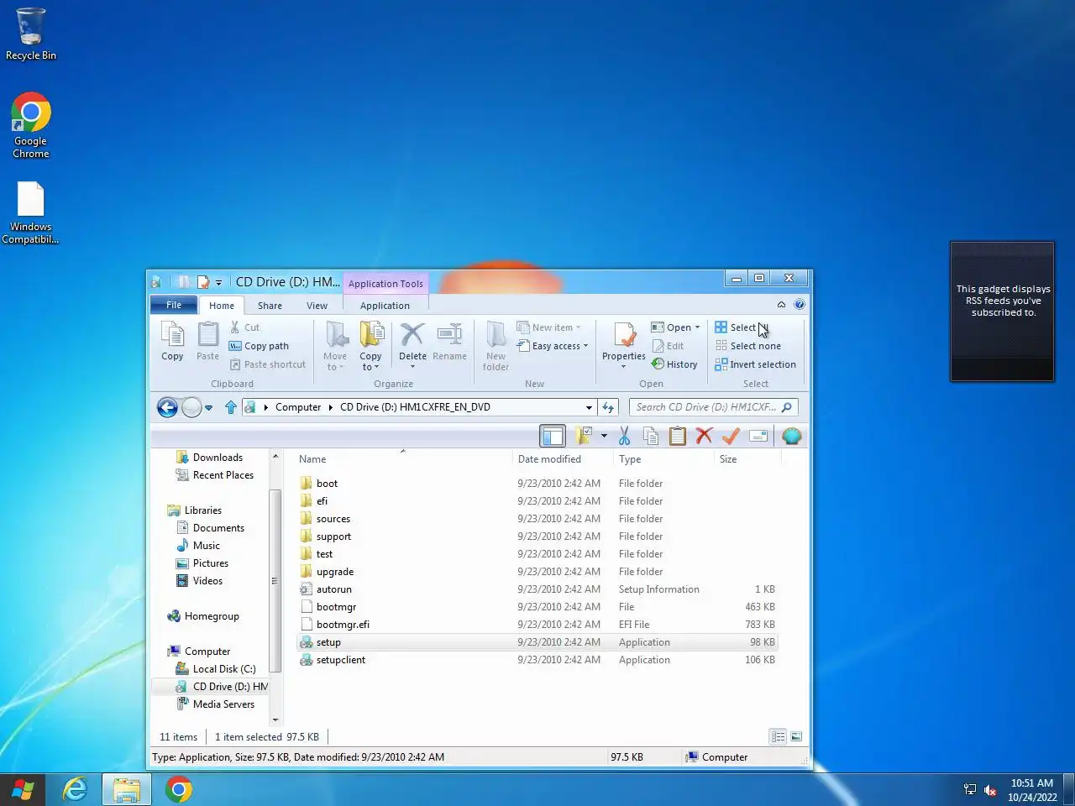Click the teal shell toolbar icon
Screen dimensions: 1075x806
tap(791, 436)
